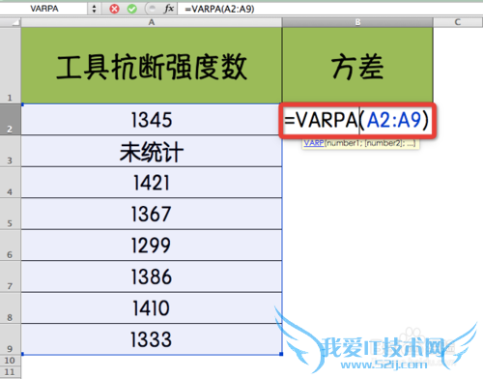Click cell with value 1333
483x379 pixels.
click(x=152, y=339)
